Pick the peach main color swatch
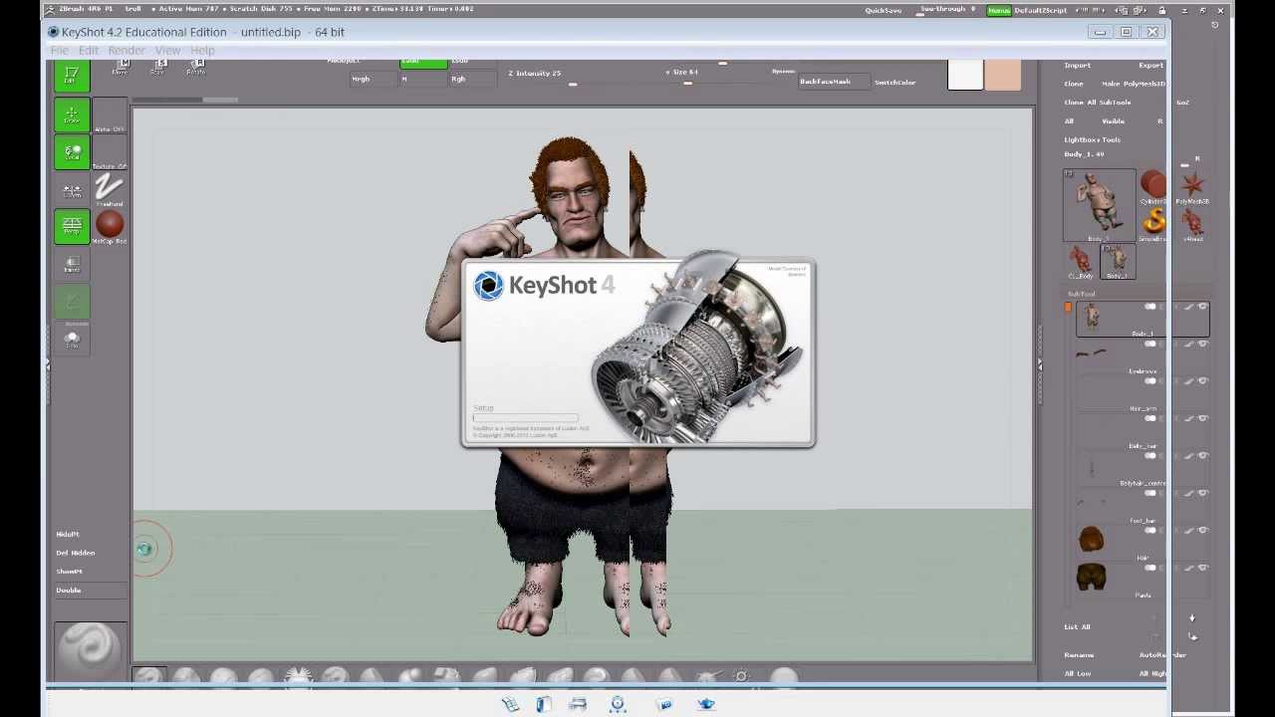The width and height of the screenshot is (1275, 717). point(1003,76)
